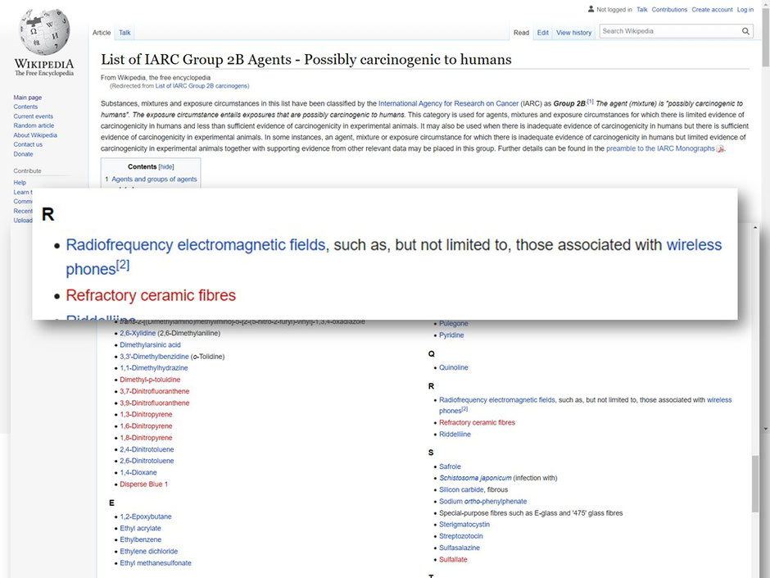Open Contents in the left sidebar
Image resolution: width=770 pixels, height=578 pixels.
25,107
